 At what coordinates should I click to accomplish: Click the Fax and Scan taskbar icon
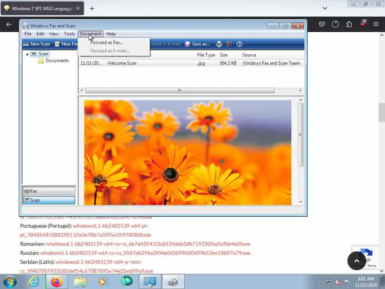173,281
